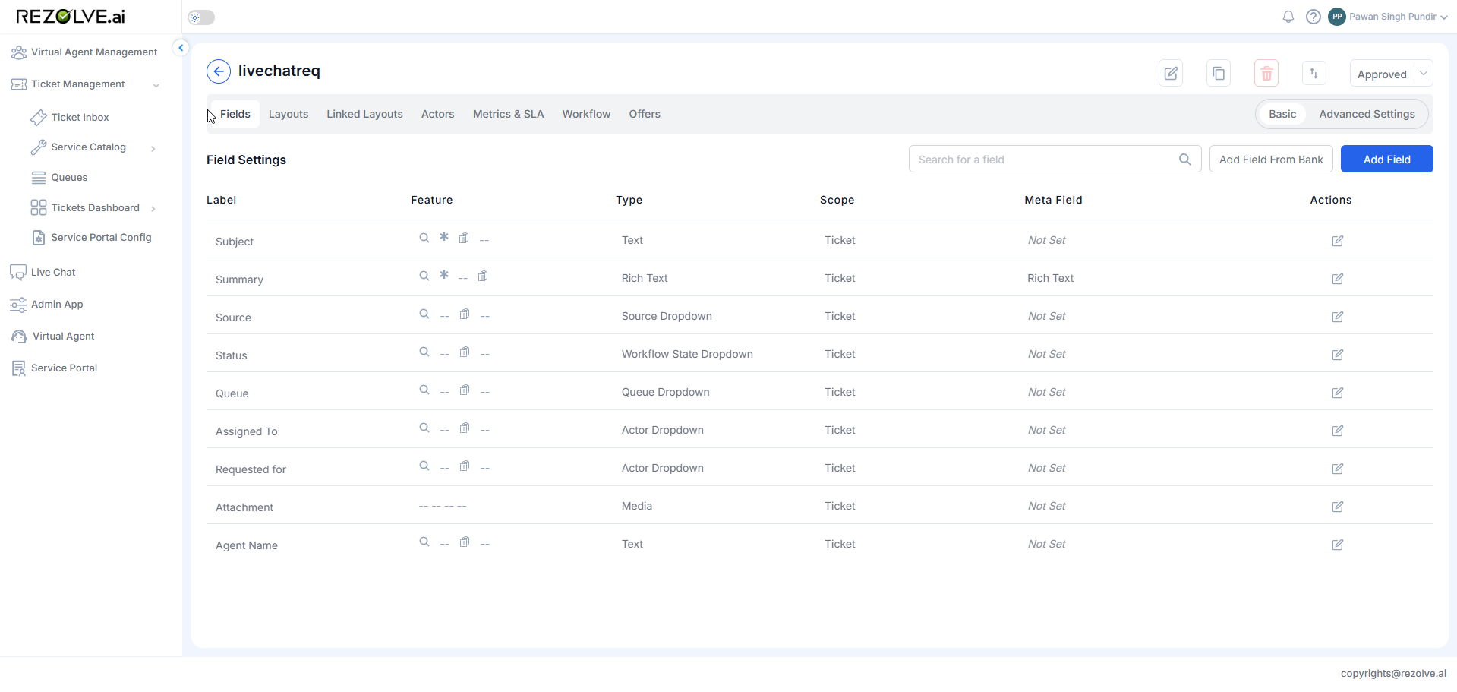Click the up-down sort arrows icon

1314,74
